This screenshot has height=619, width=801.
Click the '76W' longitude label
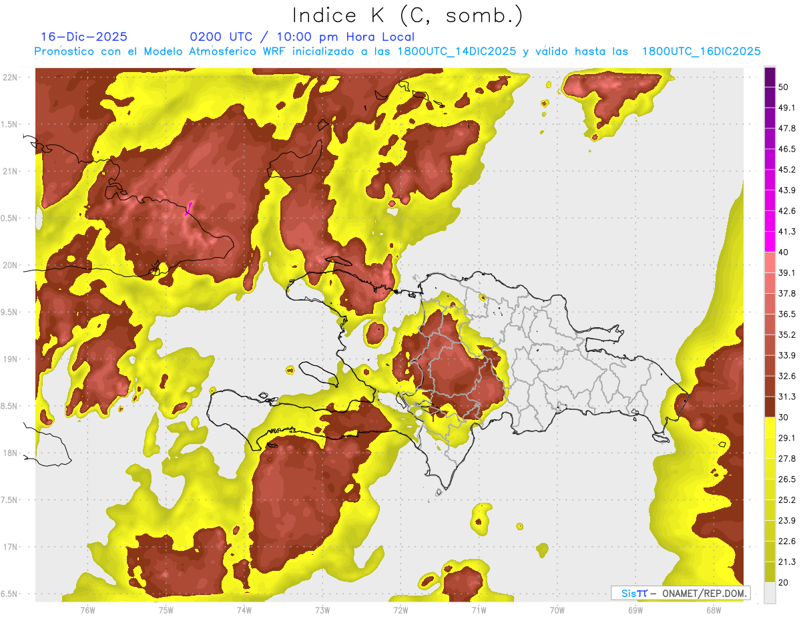pos(87,610)
